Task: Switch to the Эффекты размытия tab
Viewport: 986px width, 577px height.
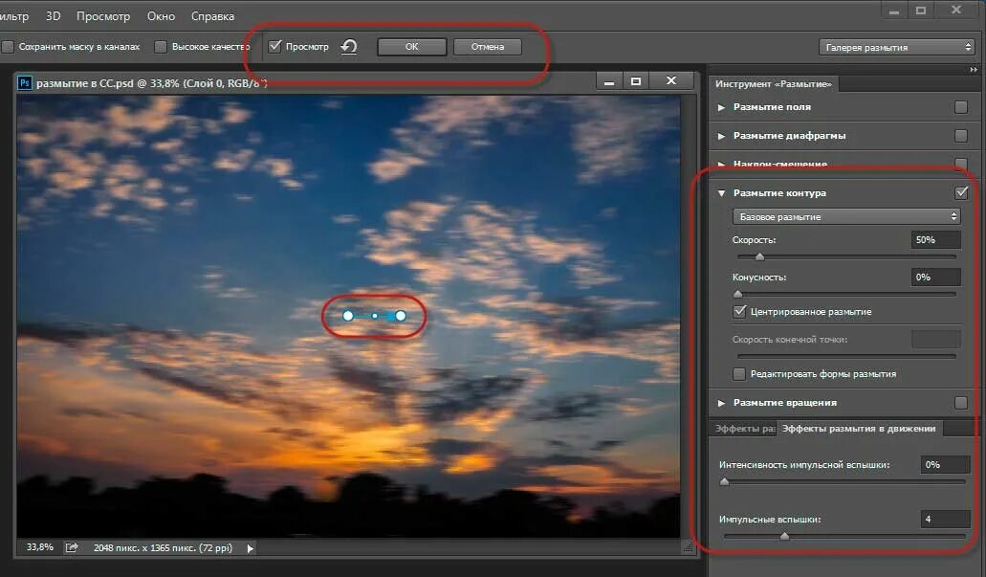Action: click(745, 429)
